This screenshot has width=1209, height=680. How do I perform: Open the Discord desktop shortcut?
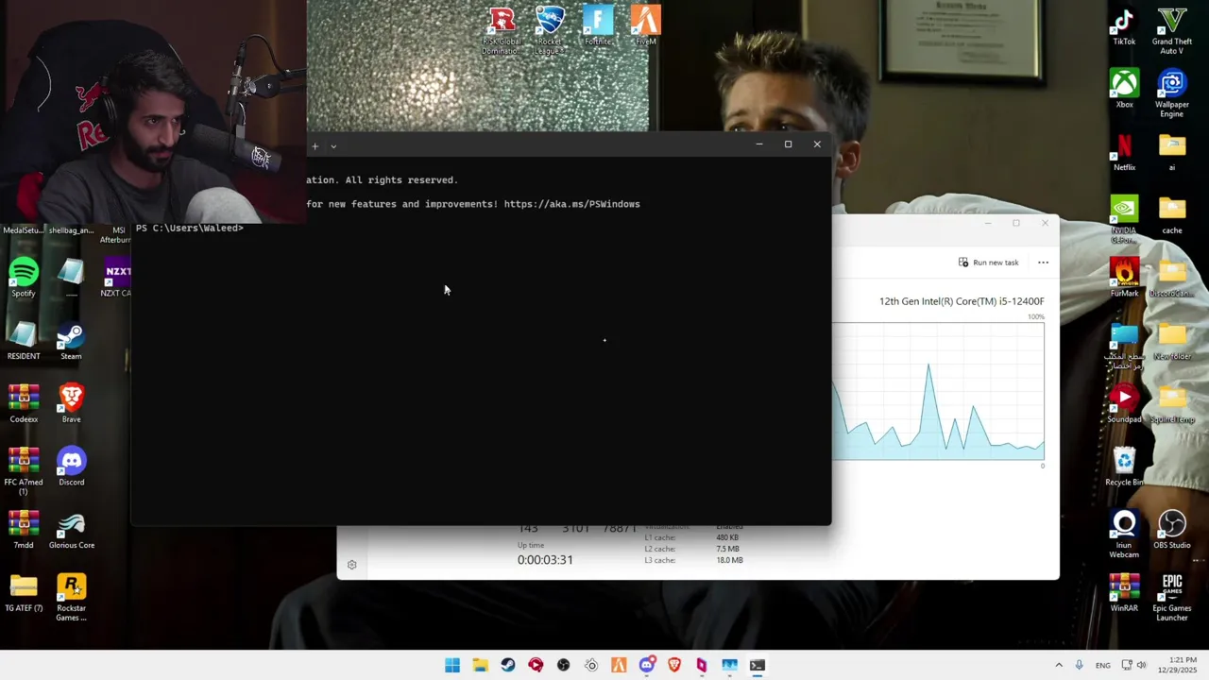pos(71,467)
